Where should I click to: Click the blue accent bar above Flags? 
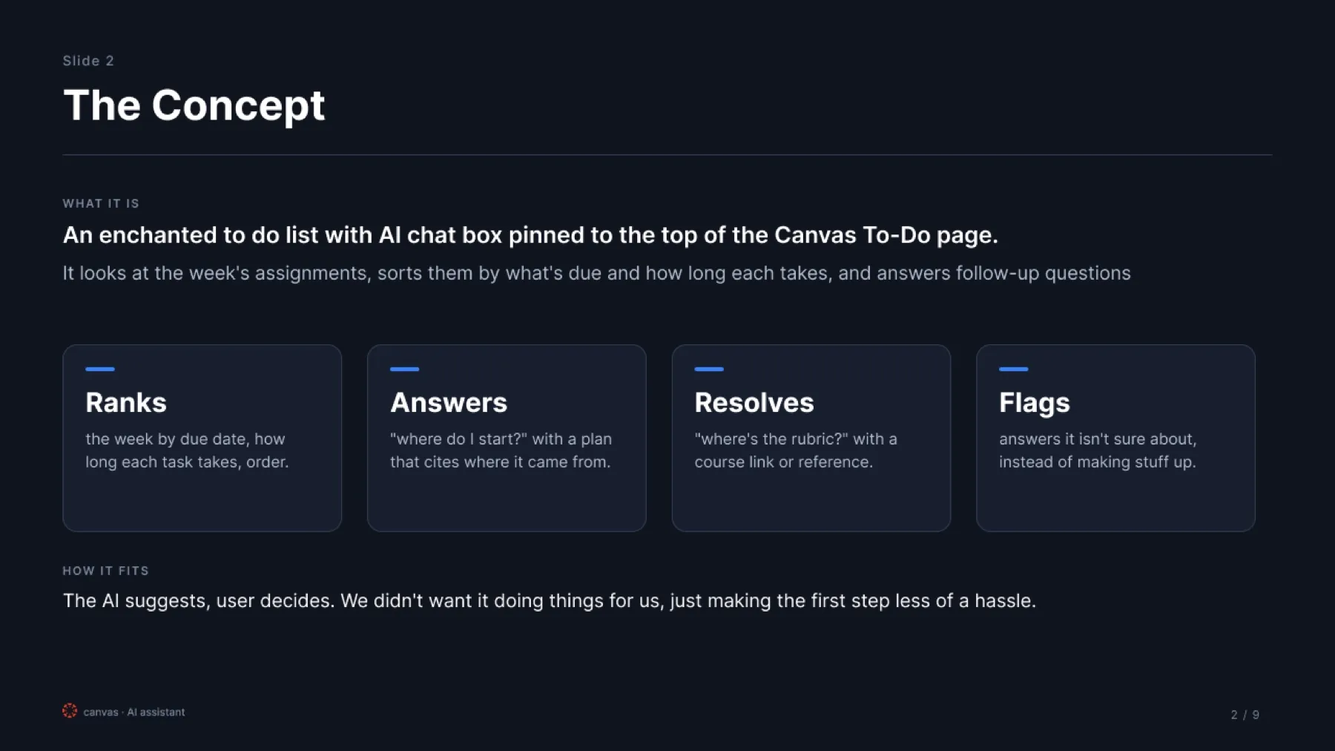tap(1013, 369)
